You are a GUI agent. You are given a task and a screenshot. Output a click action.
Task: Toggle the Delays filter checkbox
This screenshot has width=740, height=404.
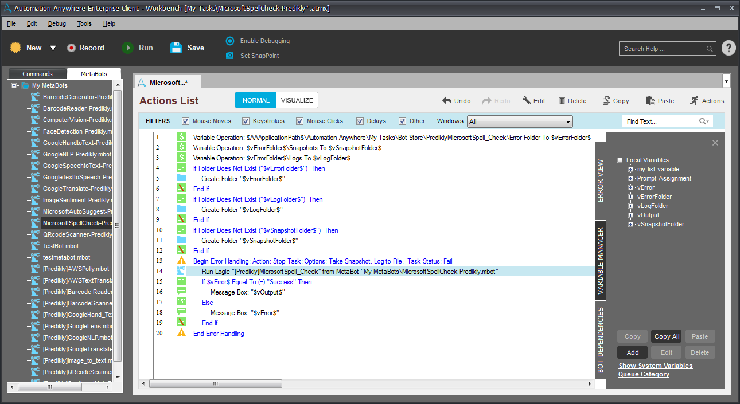(360, 121)
